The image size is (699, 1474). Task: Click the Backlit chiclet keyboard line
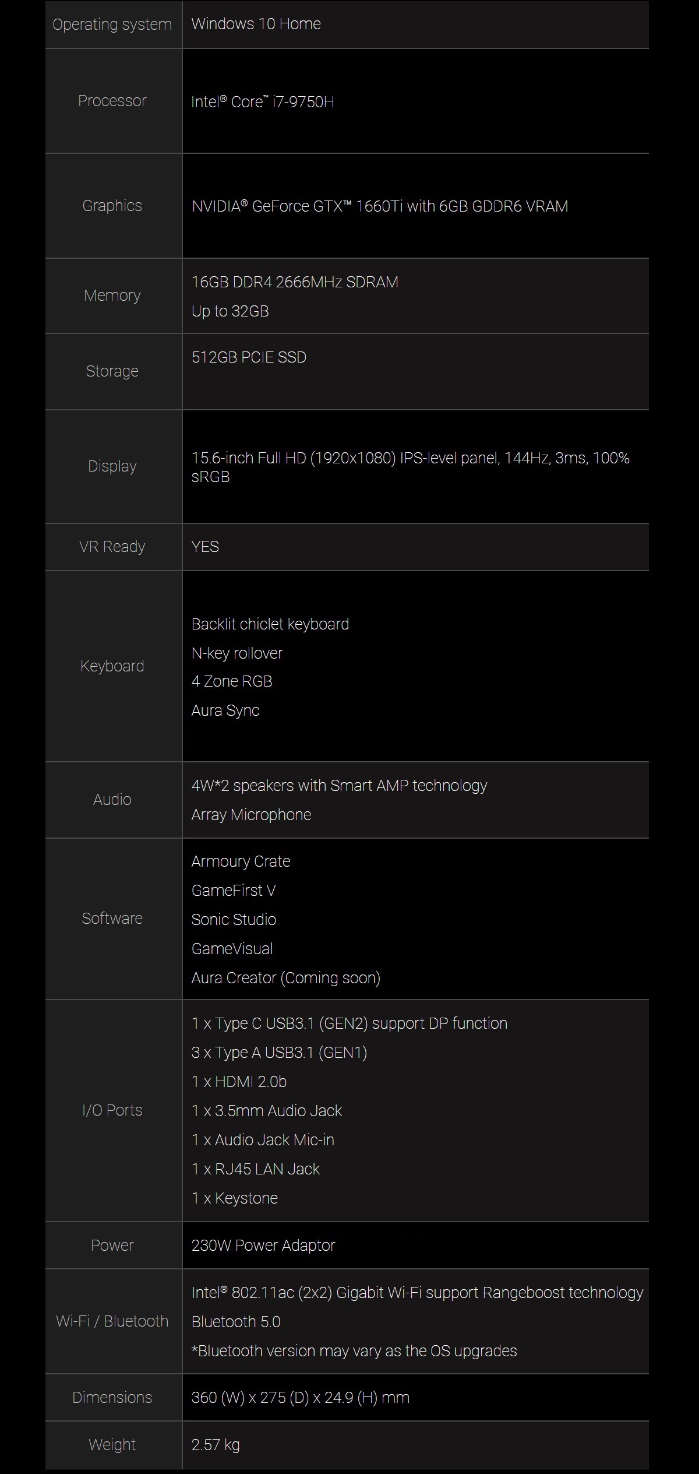[270, 624]
